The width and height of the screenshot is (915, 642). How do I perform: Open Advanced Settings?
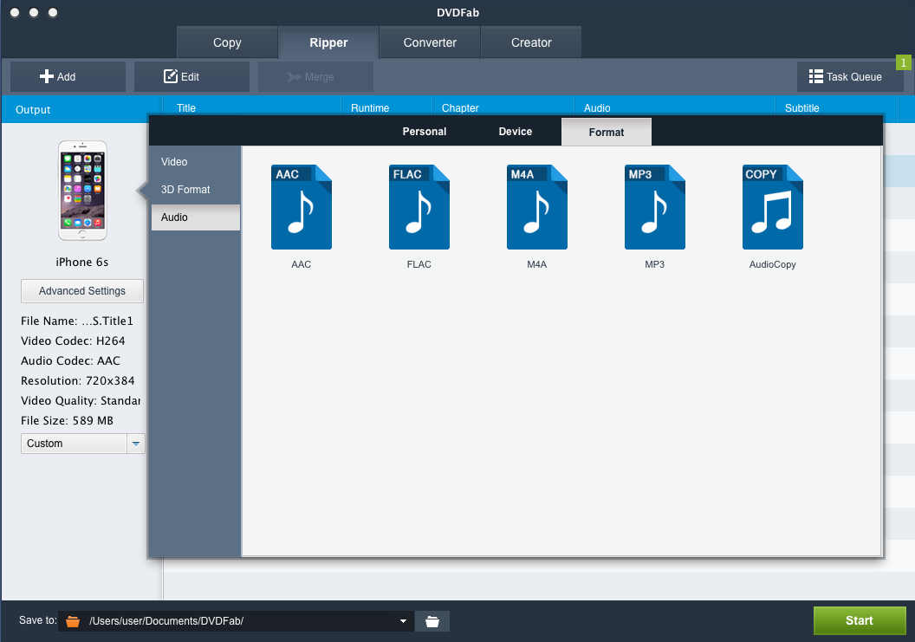tap(82, 290)
